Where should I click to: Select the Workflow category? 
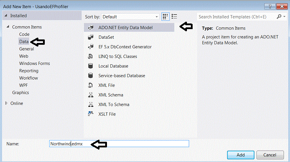(x=28, y=78)
